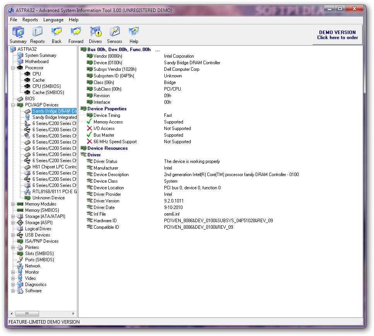The width and height of the screenshot is (374, 336).
Task: Click the Motherboard tree icon
Action: tap(20, 62)
